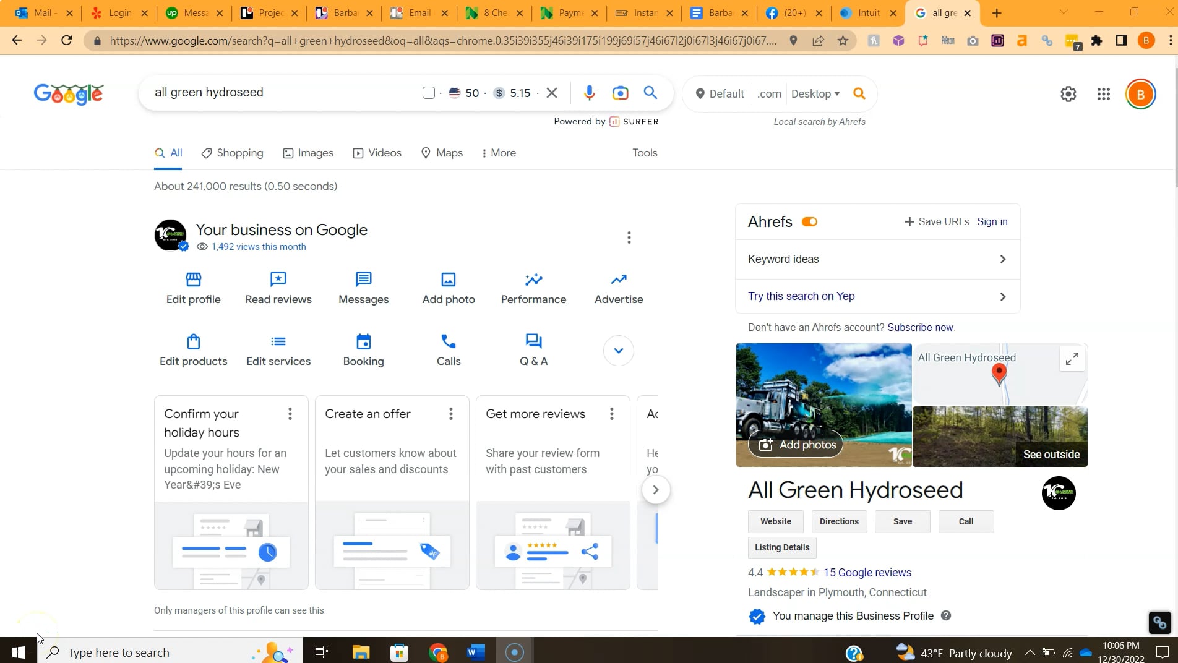Image resolution: width=1178 pixels, height=663 pixels.
Task: Click the Directions button
Action: (x=839, y=521)
